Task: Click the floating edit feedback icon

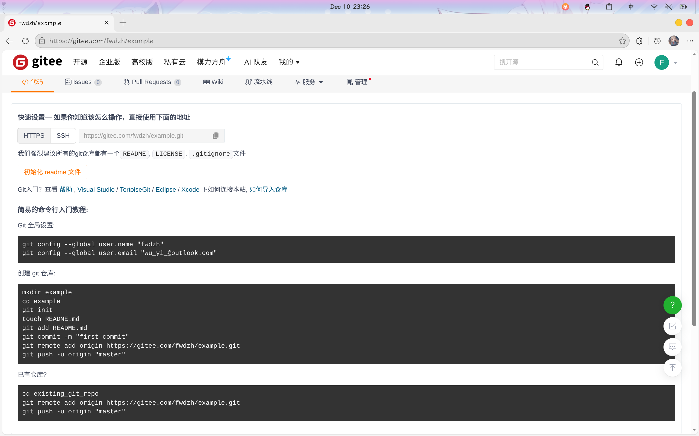Action: pos(672,326)
